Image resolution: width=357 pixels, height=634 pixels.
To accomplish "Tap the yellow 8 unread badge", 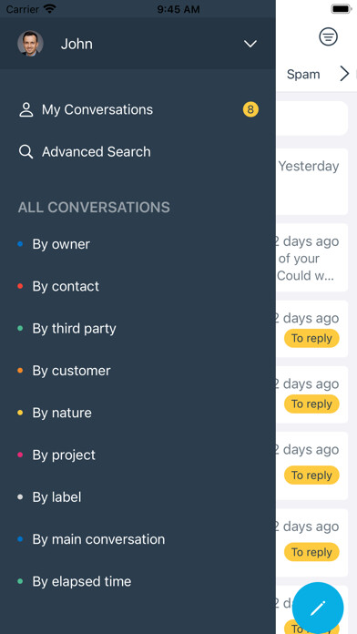I will [250, 109].
